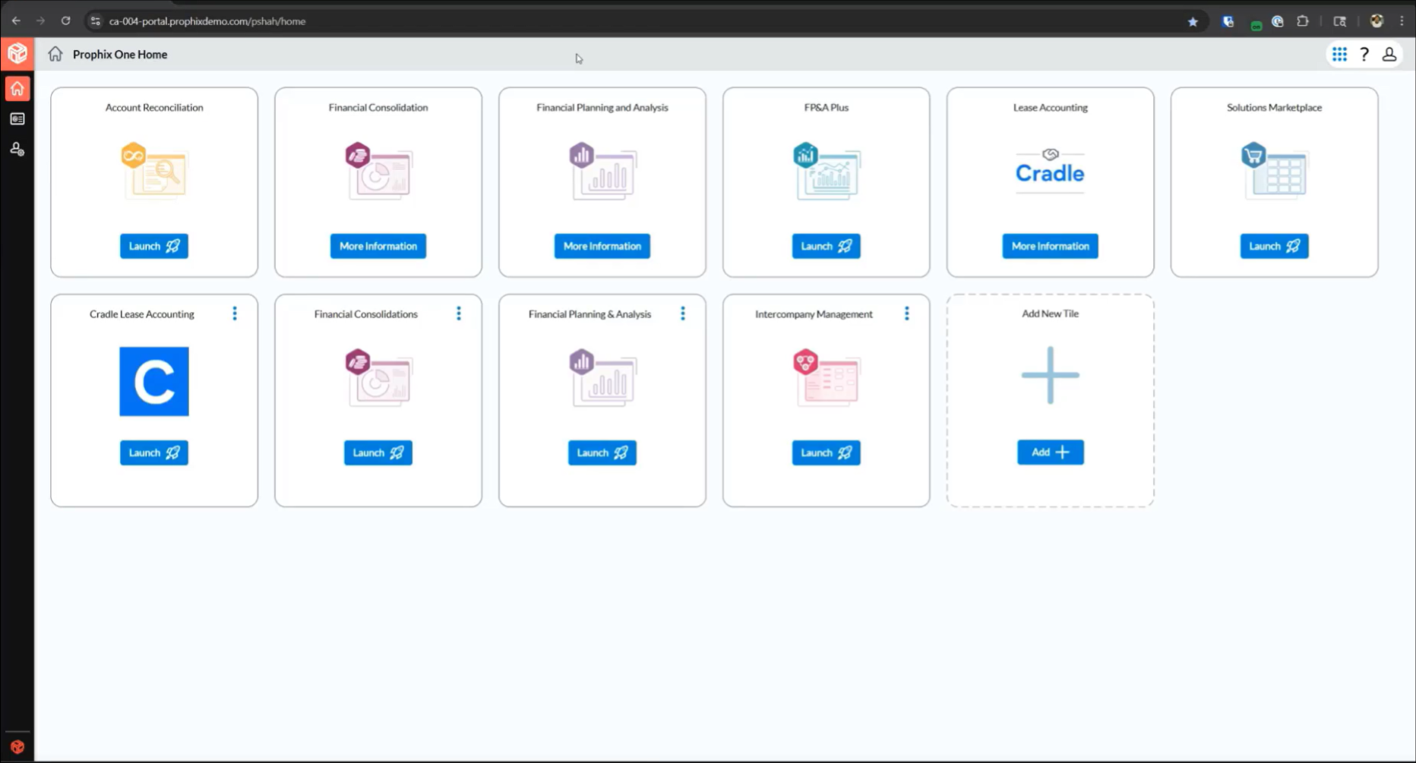Click the Home icon in left sidebar
This screenshot has height=763, width=1416.
17,89
